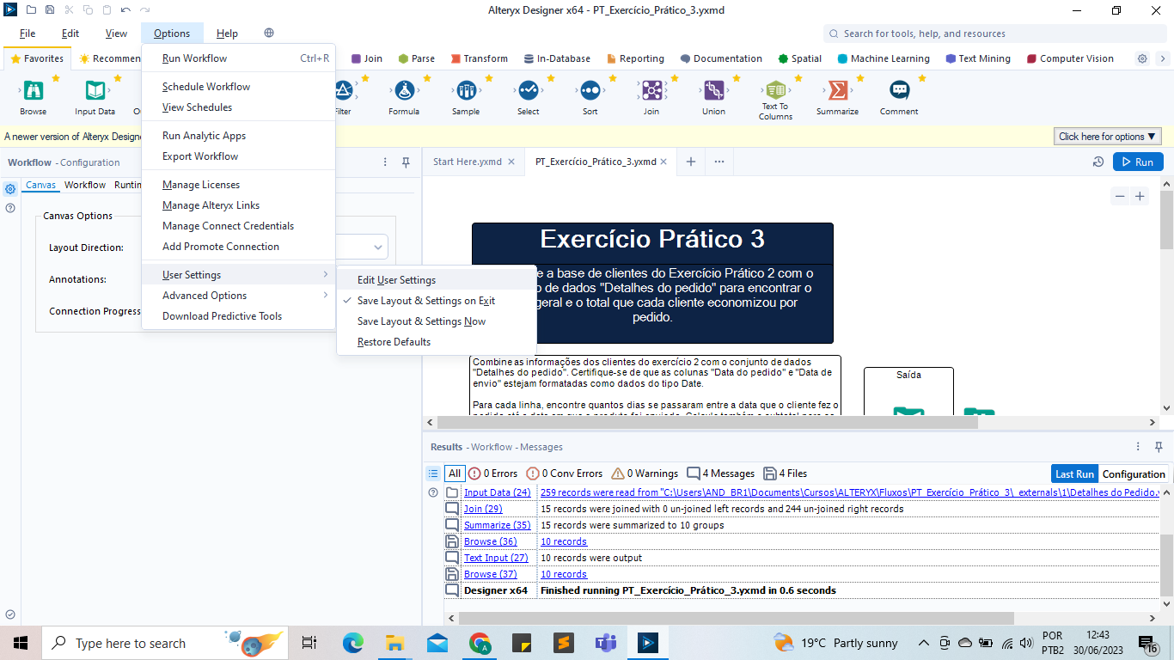Viewport: 1174px width, 660px height.
Task: Select the Join tool icon in Favorites
Action: (651, 90)
